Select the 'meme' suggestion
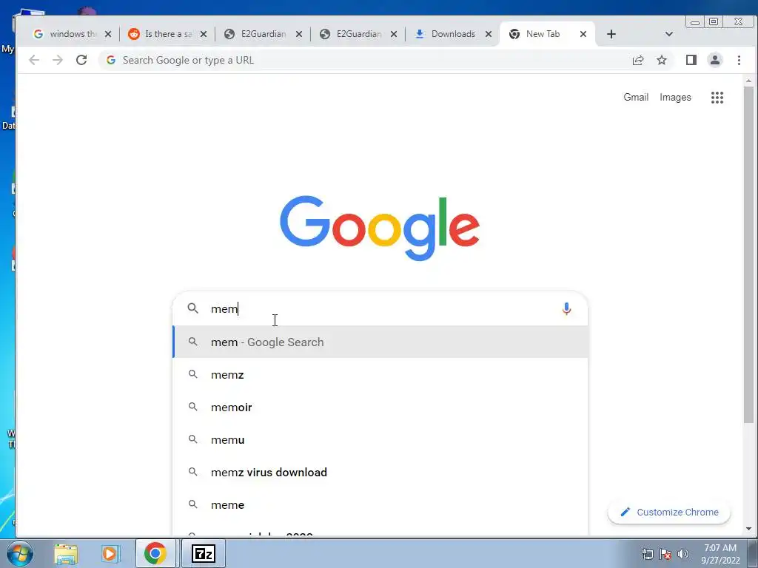Viewport: 758px width, 568px height. (x=380, y=504)
